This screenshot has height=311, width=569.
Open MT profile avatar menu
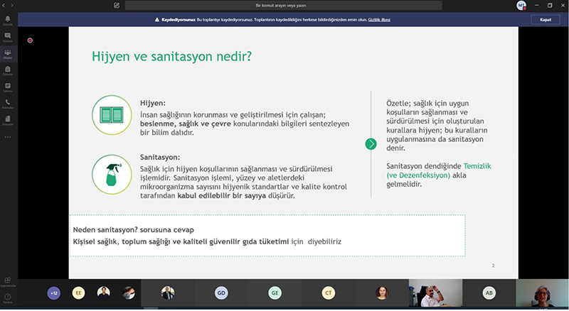point(521,5)
